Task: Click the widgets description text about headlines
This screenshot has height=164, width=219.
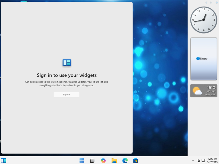Action: (67, 84)
